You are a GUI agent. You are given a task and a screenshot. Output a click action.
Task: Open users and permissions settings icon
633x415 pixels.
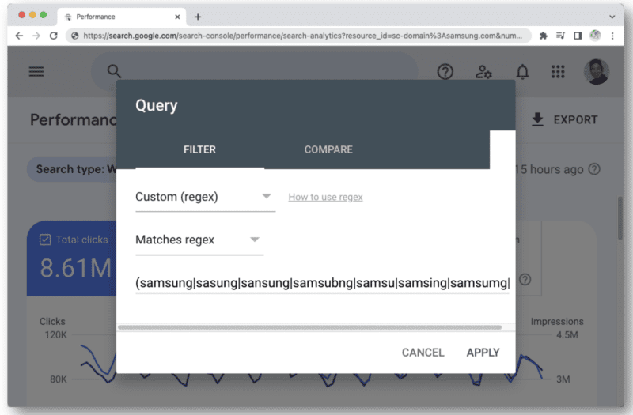483,72
